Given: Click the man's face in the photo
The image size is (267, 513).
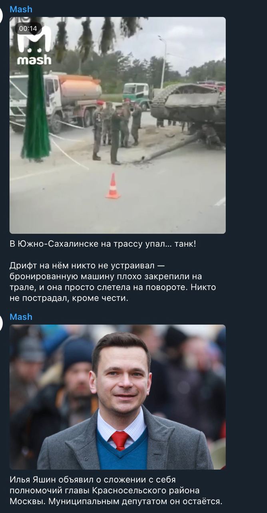Looking at the screenshot, I should tap(120, 380).
